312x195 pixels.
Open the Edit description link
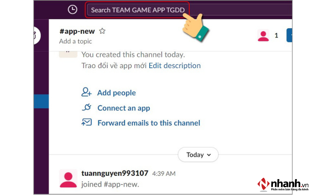(x=175, y=66)
